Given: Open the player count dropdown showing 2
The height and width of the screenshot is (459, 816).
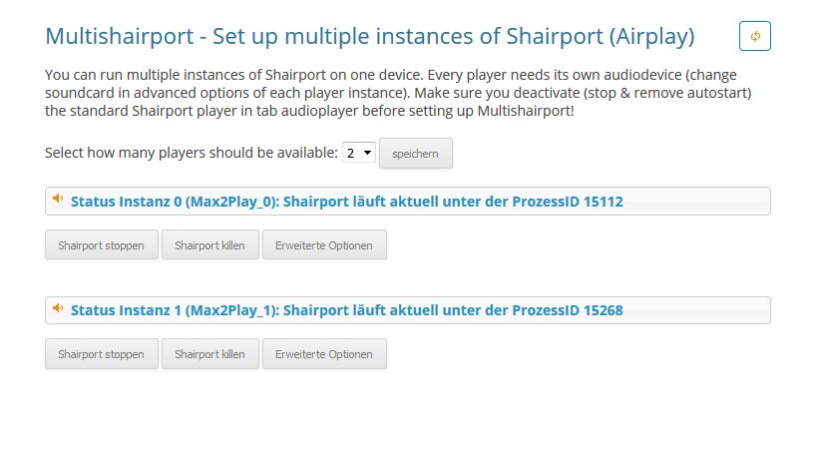Looking at the screenshot, I should coord(358,153).
